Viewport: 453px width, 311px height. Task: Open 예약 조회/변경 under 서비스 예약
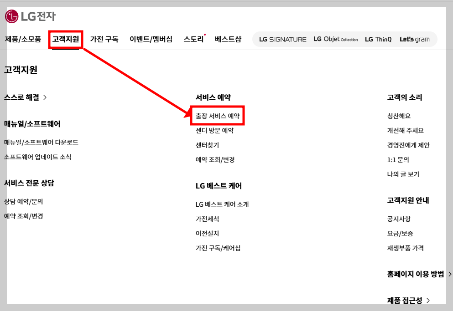coord(215,159)
